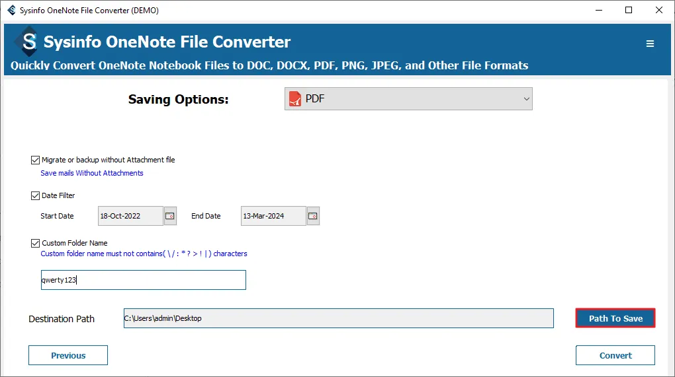Go back with the Previous button

coord(68,355)
